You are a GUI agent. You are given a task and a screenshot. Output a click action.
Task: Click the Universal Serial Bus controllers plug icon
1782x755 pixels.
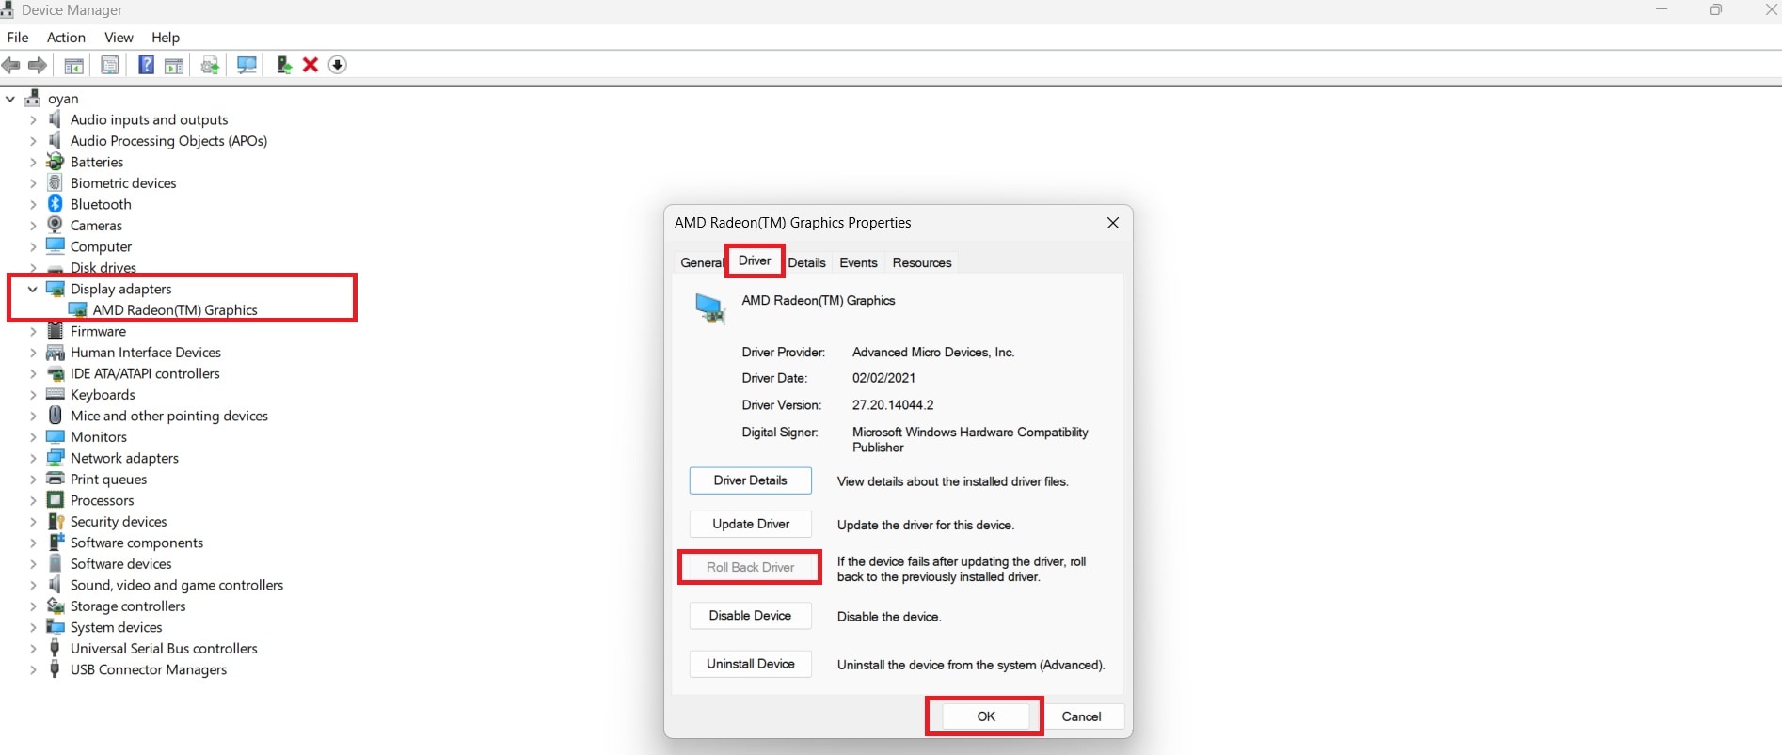click(x=56, y=648)
